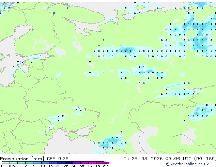
Task: Click the legend label "20"
Action: click(x=58, y=166)
